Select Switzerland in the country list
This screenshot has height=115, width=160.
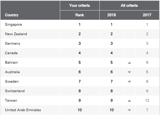point(15,91)
